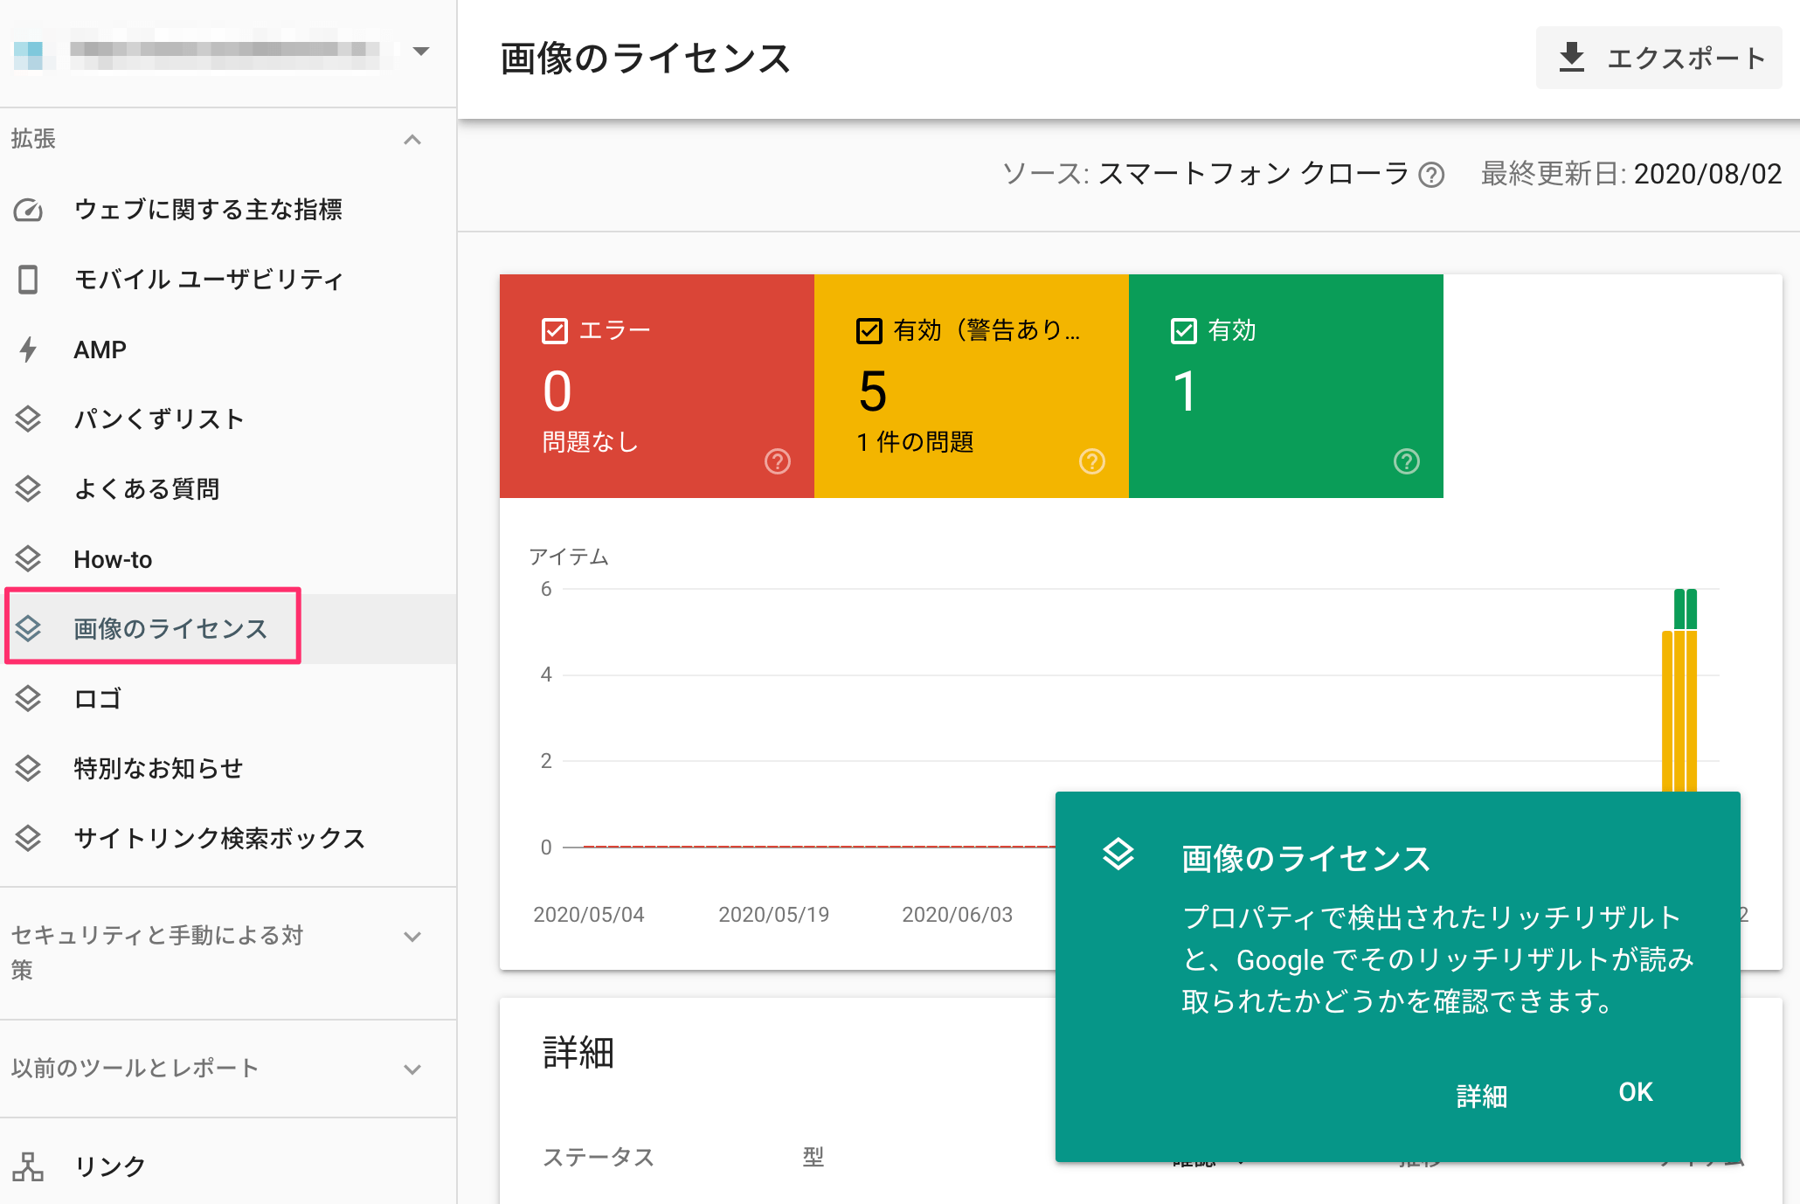Click the sitemap icon beside リンク

(x=28, y=1166)
